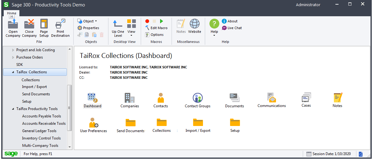This screenshot has height=160, width=373.
Task: Open the Dashboard icon
Action: click(x=92, y=98)
